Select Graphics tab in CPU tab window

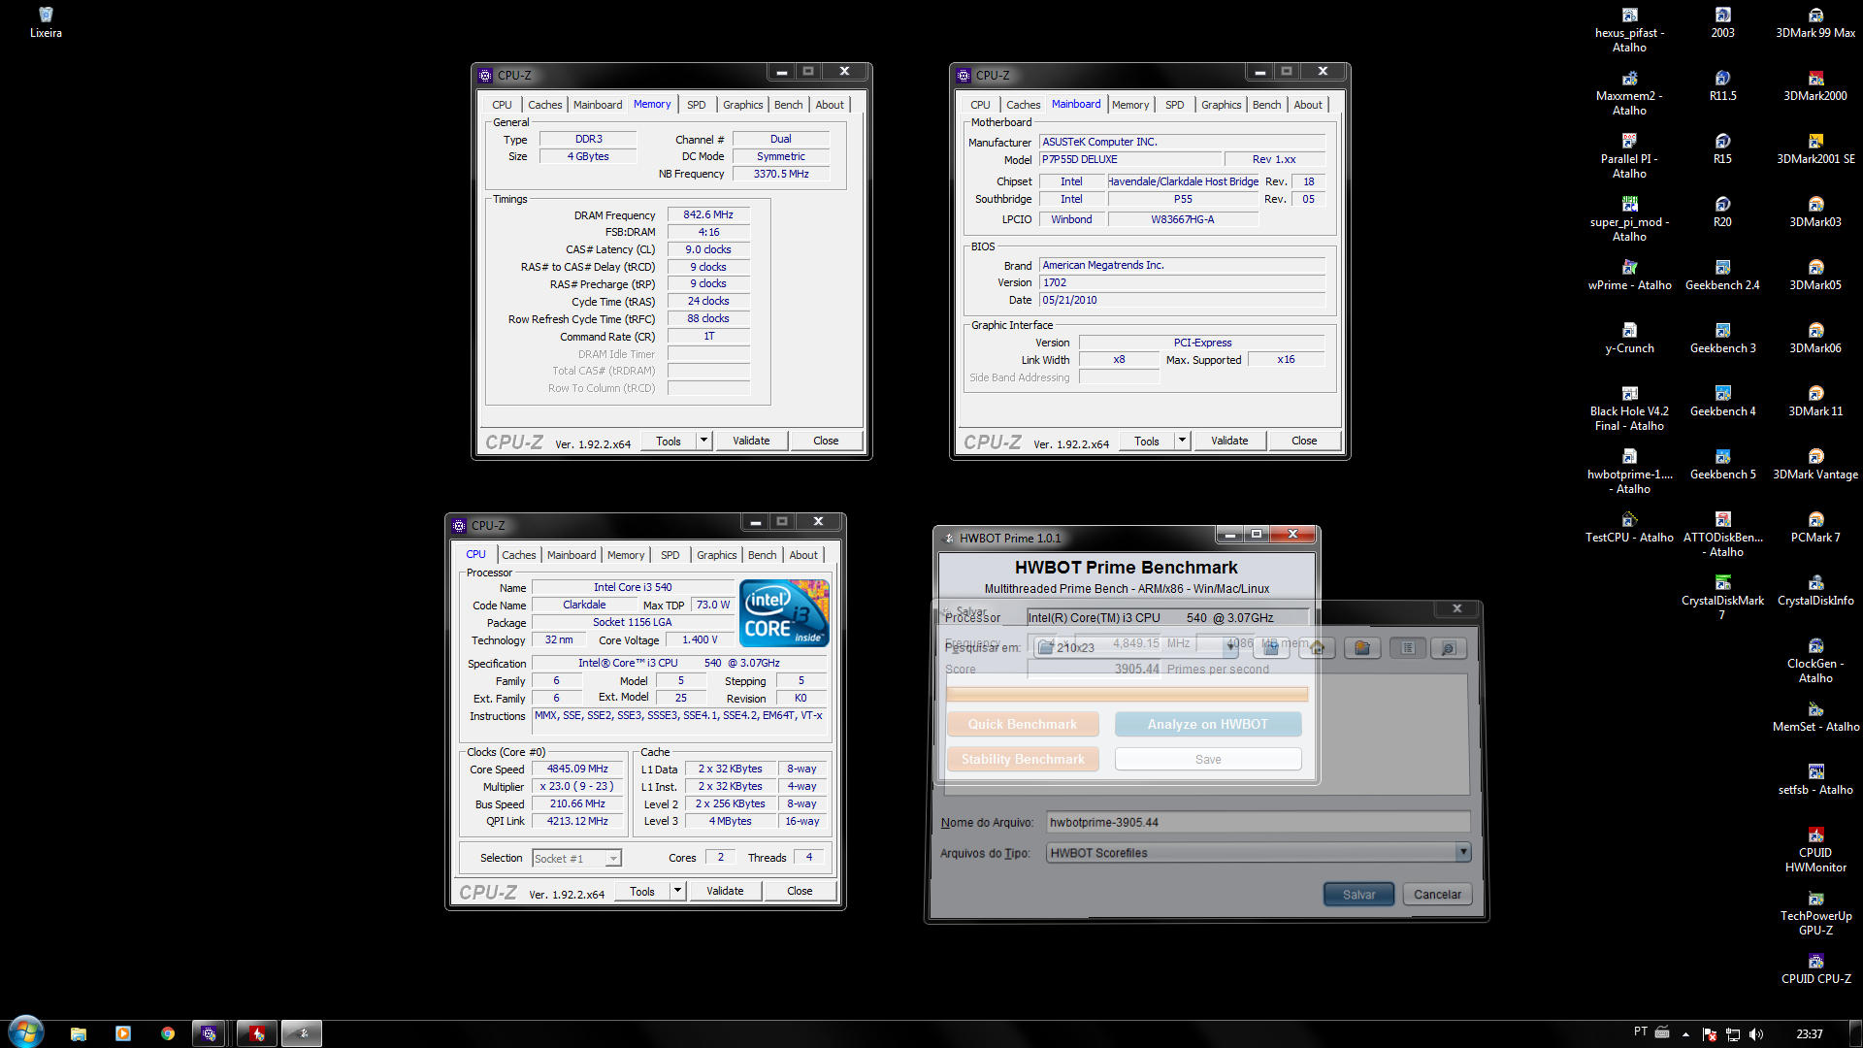[x=716, y=555]
